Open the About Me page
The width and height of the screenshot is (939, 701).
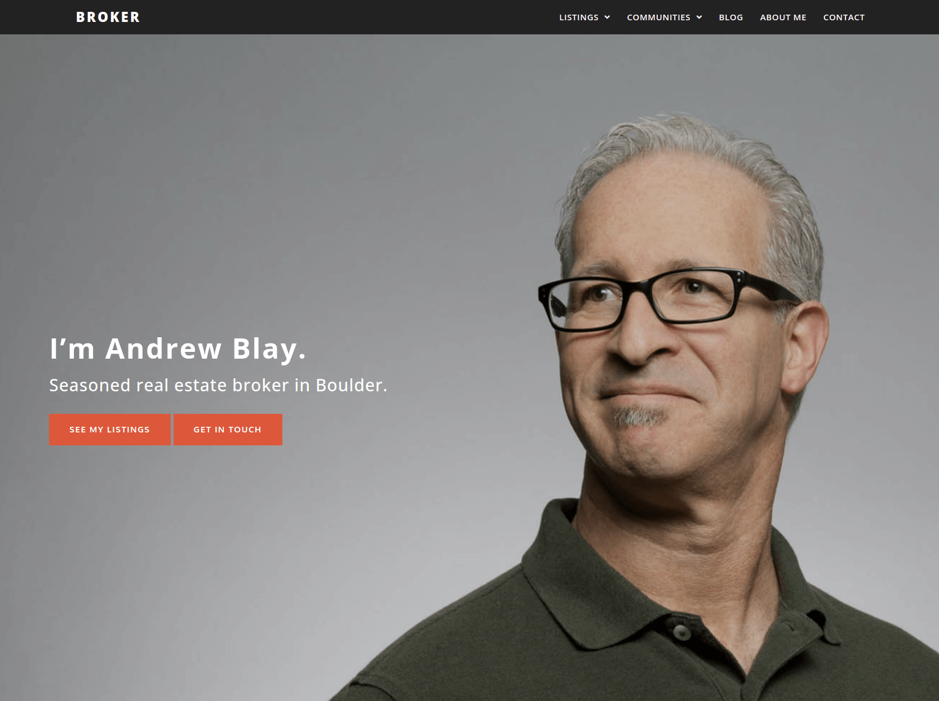pyautogui.click(x=783, y=17)
